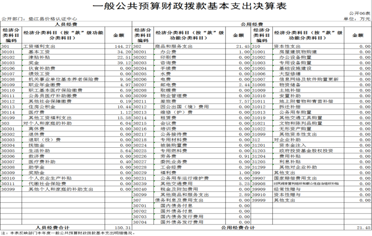This screenshot has height=236, width=372.
Task: Select the 4.97 amount
Action: (126, 85)
